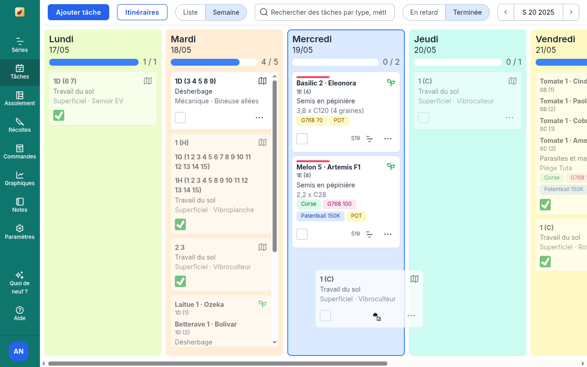Screen dimensions: 587x367
Task: Click the Ajouter tâche button
Action: tap(78, 12)
